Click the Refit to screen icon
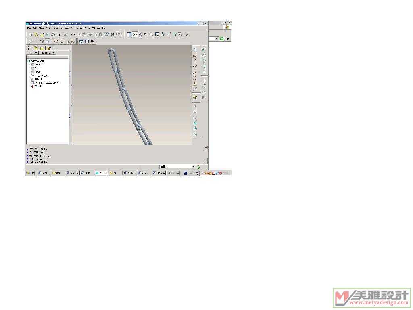413x310 pixels. [x=157, y=35]
